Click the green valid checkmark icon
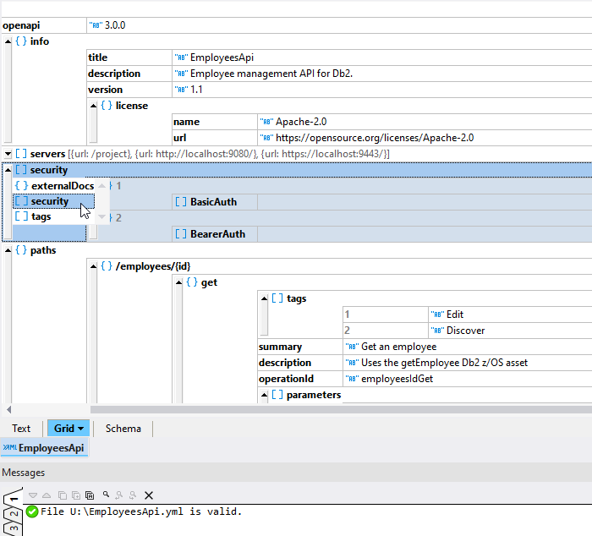The height and width of the screenshot is (536, 592). [x=32, y=511]
